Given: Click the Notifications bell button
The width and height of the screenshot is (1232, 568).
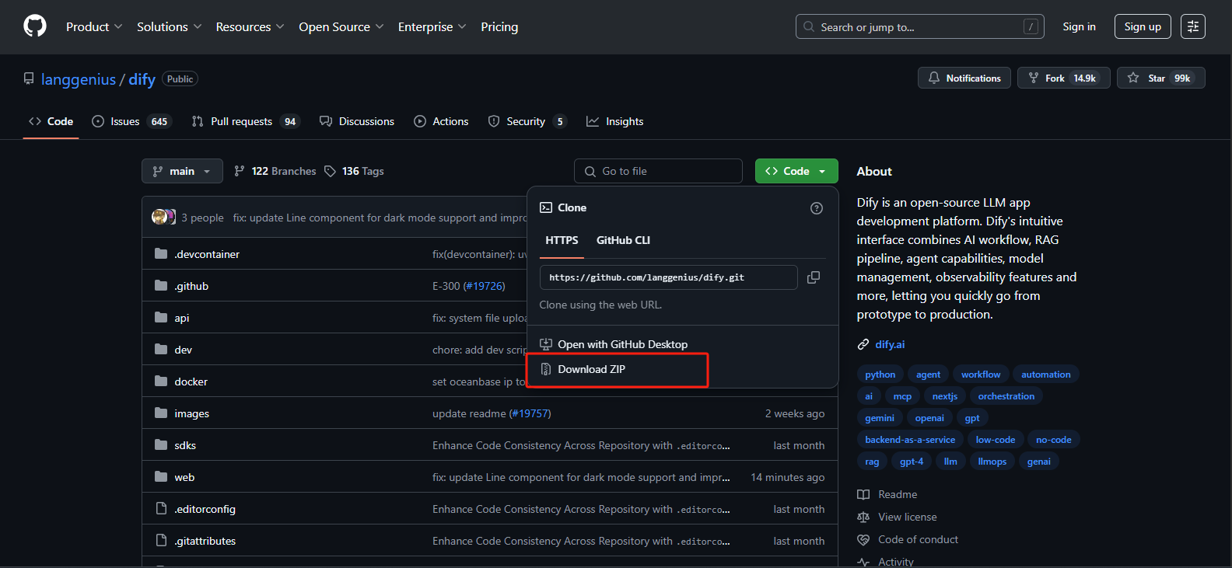Looking at the screenshot, I should 964,78.
